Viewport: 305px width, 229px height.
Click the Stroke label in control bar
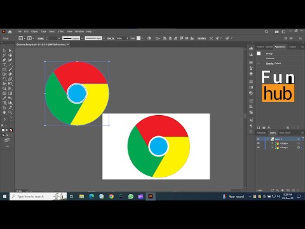[x=41, y=38]
